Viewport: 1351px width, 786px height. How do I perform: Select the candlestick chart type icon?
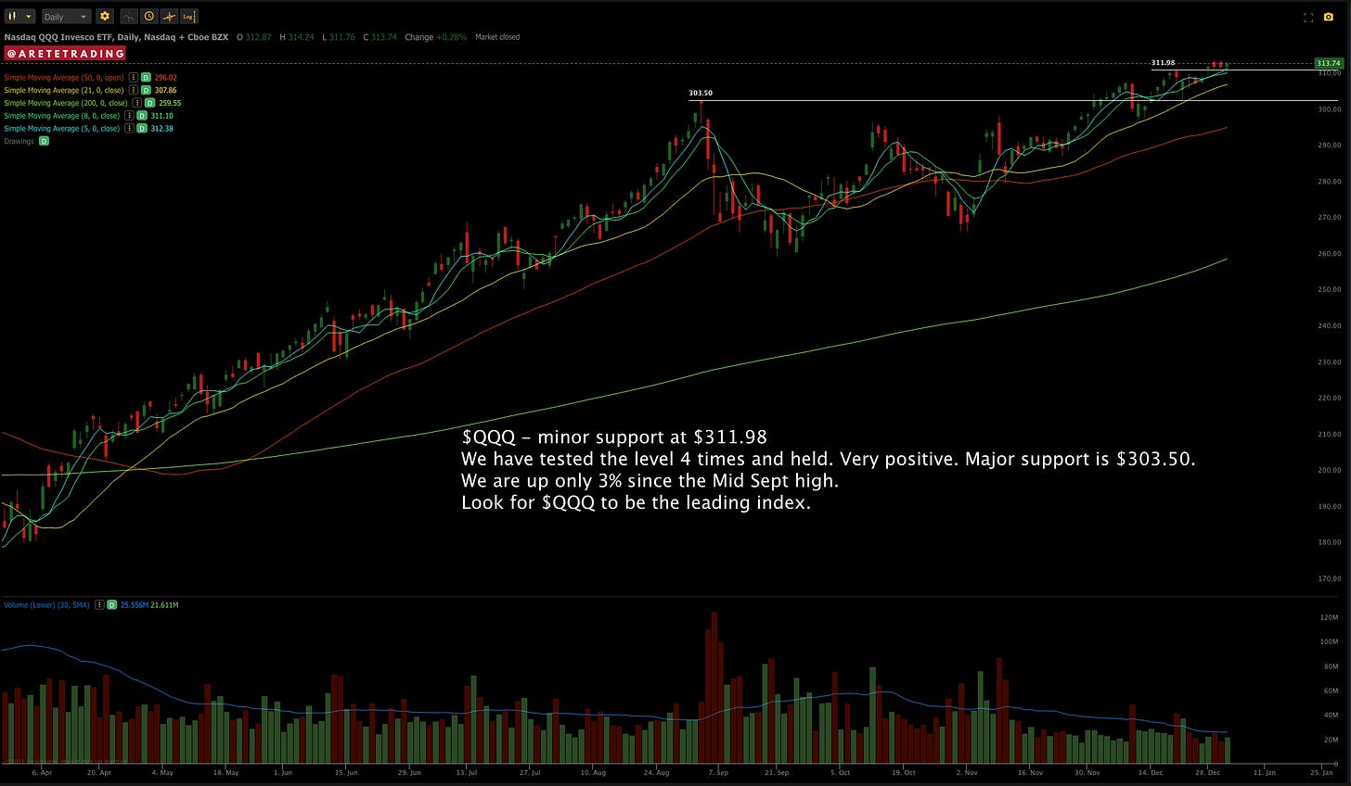(12, 17)
